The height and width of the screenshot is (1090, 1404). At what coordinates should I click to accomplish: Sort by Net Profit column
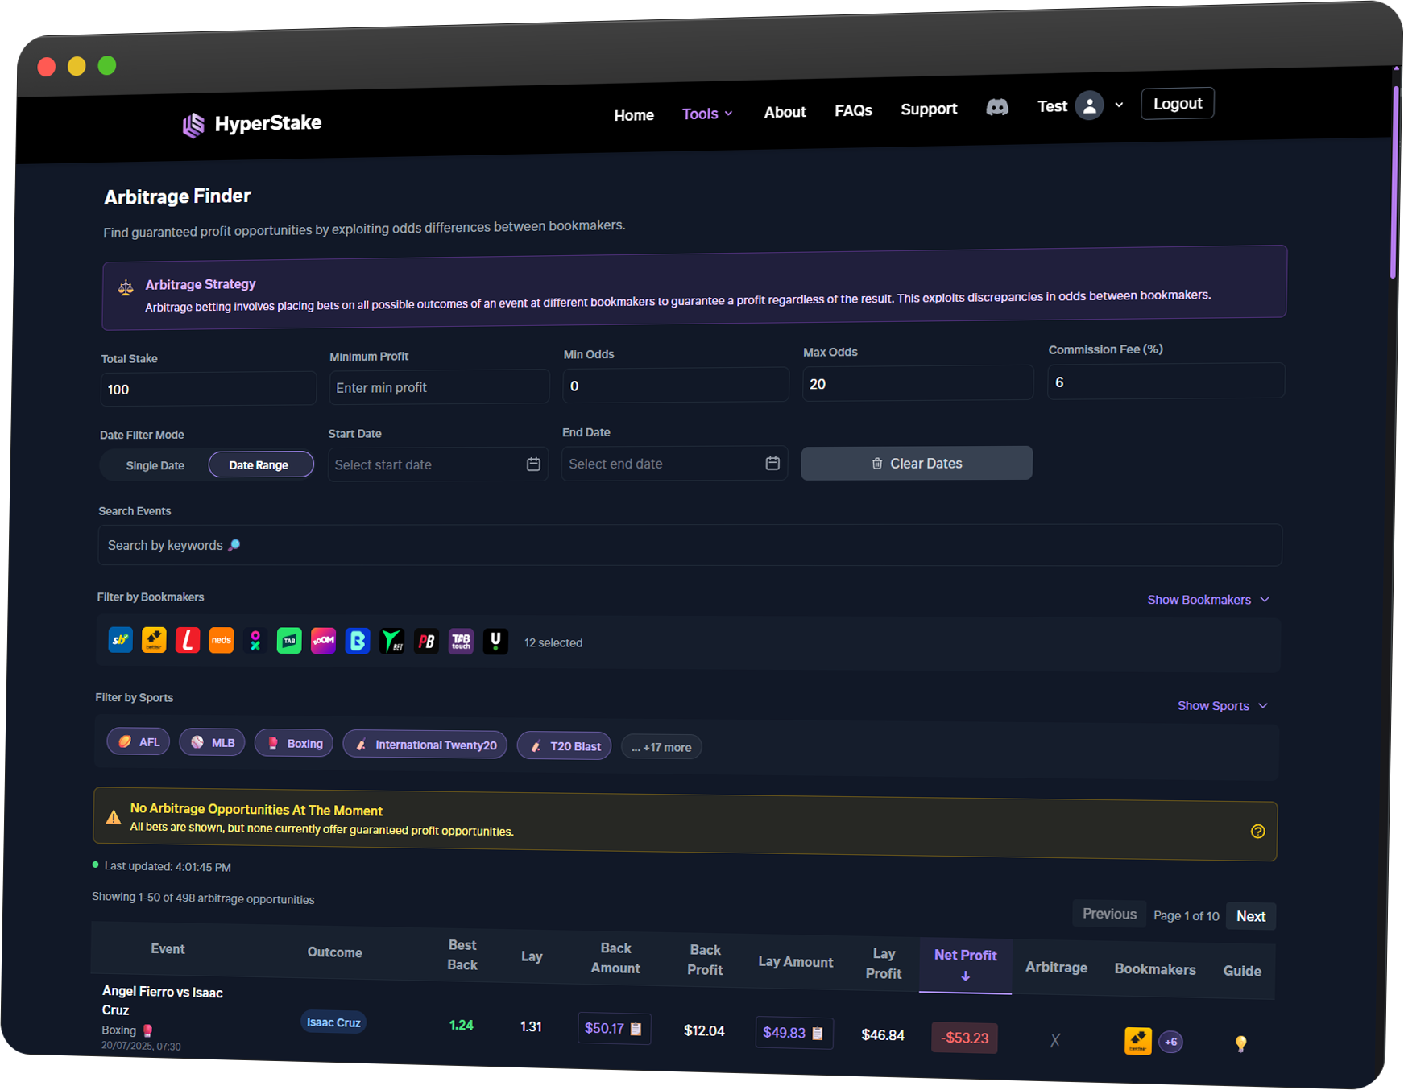click(965, 964)
